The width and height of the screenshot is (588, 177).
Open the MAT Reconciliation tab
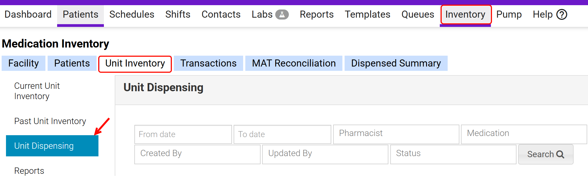(294, 64)
